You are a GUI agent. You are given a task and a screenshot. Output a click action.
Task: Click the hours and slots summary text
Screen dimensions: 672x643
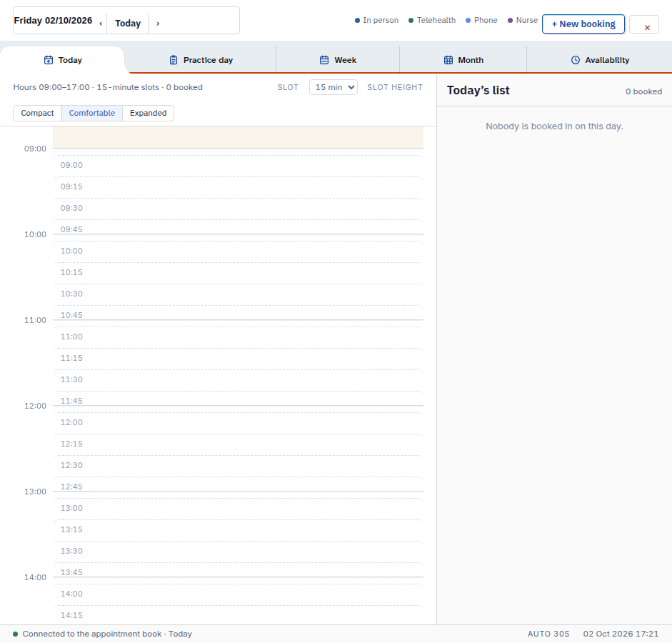pos(108,87)
